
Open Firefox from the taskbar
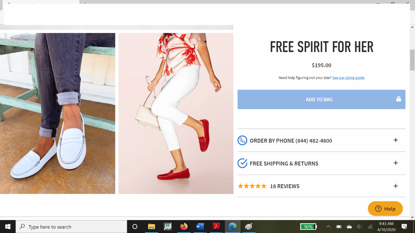184,227
